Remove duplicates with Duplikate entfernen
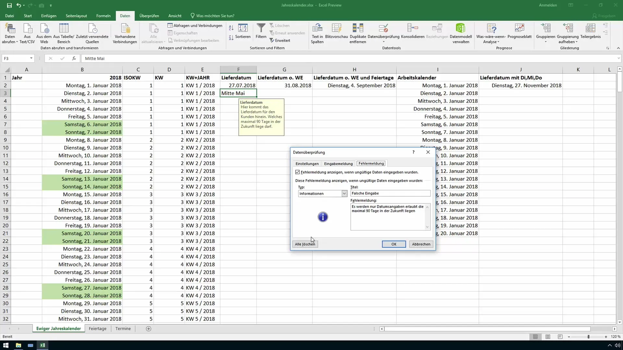The image size is (623, 350). point(358,33)
